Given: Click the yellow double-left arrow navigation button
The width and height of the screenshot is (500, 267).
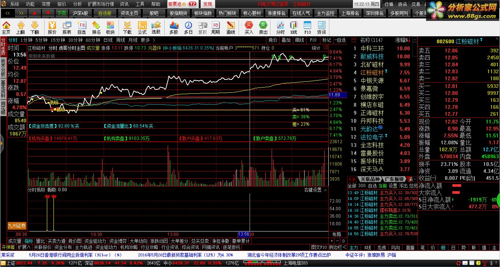Looking at the screenshot, I should [8, 13].
